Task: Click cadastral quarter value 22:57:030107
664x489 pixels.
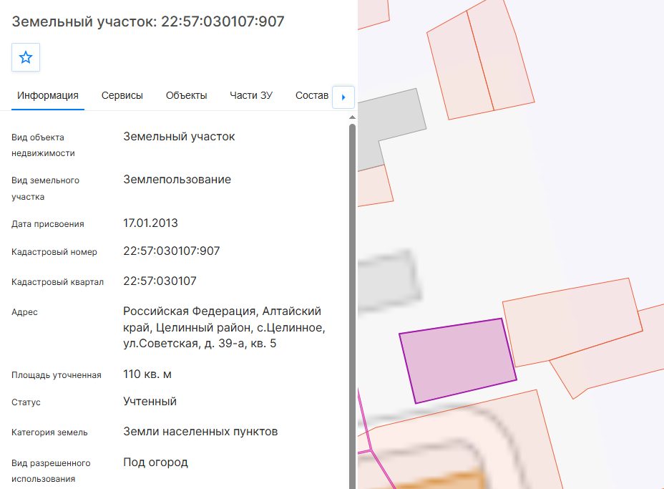Action: pos(160,281)
